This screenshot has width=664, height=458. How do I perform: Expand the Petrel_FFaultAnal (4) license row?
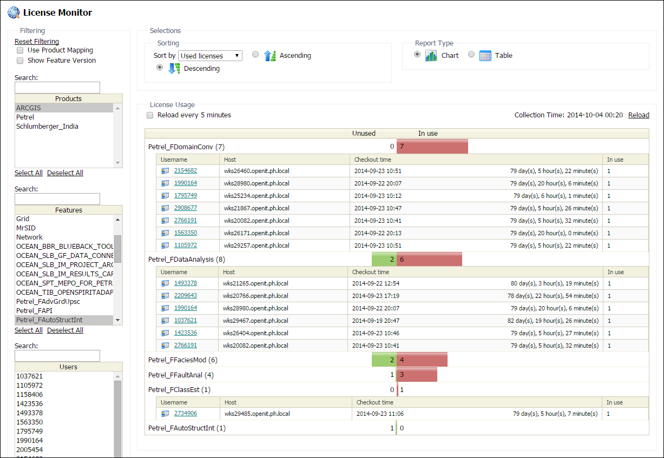pos(181,375)
